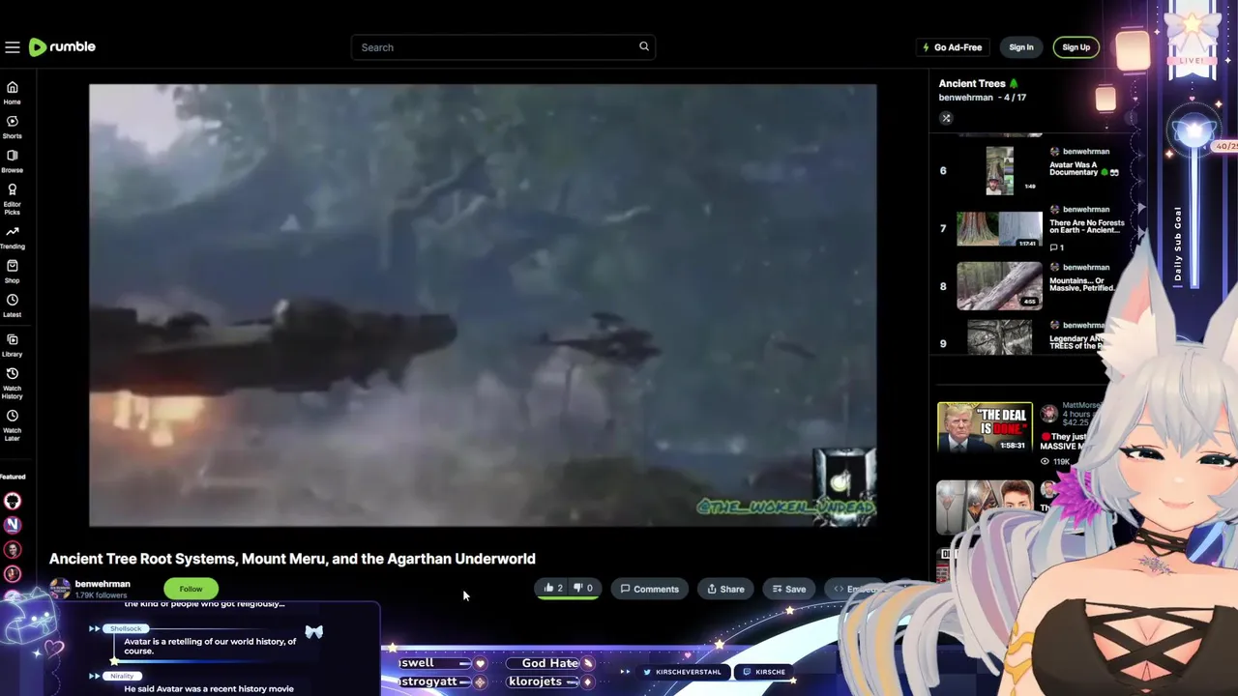The image size is (1238, 696).
Task: Click the Go Ad-Free button
Action: (953, 47)
